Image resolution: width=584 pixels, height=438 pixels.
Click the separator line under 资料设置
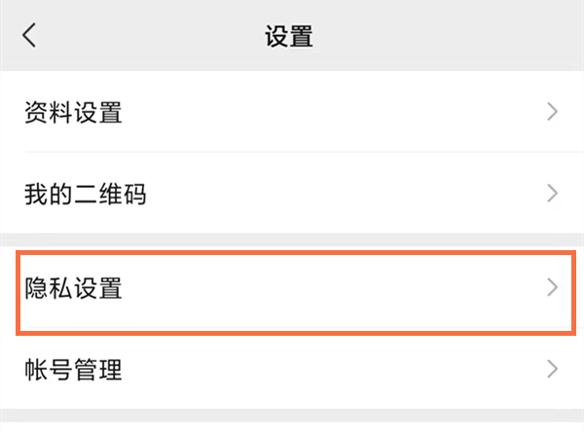point(292,152)
